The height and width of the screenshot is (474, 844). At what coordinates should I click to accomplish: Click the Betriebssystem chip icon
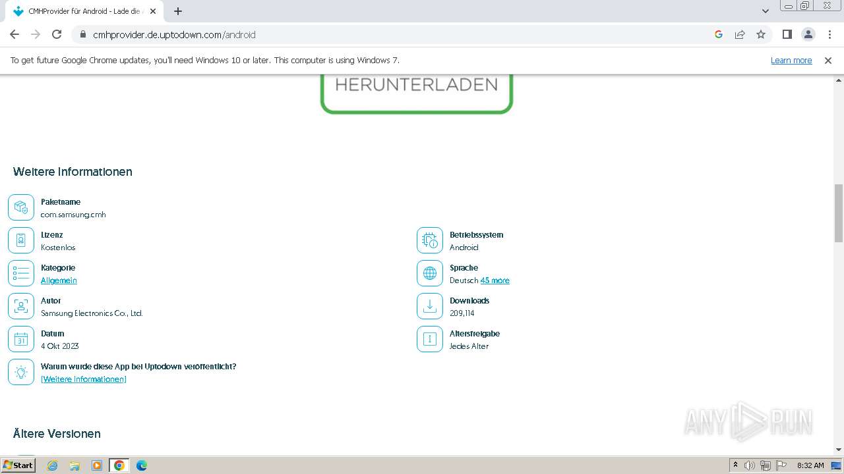tap(430, 240)
